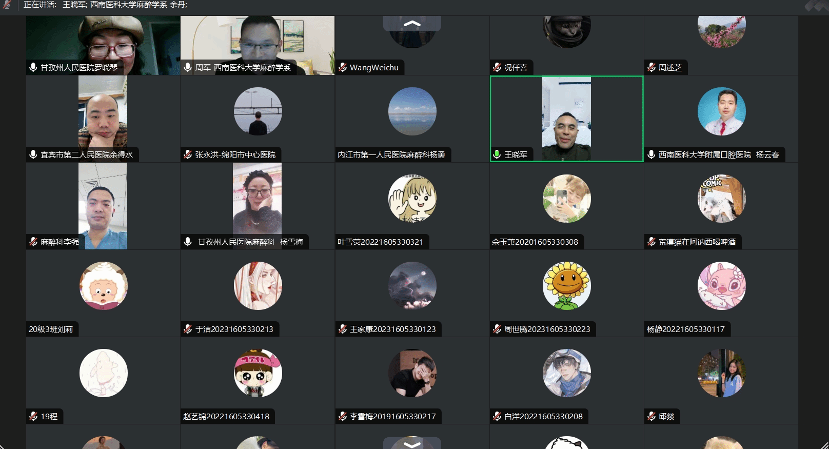The height and width of the screenshot is (449, 829).
Task: Click 19程's pale cartoon avatar
Action: 103,373
